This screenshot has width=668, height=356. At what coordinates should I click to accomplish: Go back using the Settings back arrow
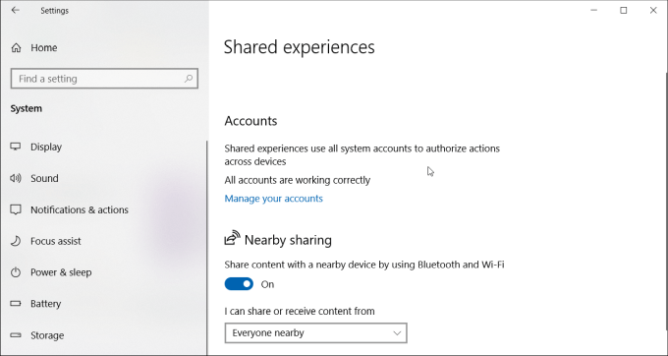pos(16,10)
